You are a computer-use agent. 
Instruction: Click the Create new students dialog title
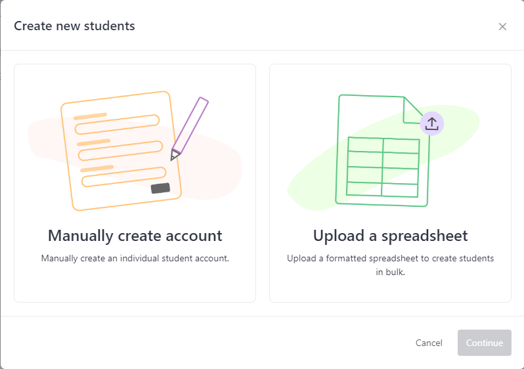74,26
